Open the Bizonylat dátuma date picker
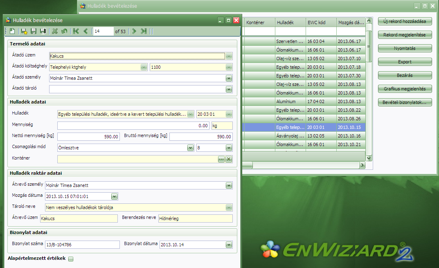Viewport: 439px width, 268px height. tap(229, 245)
